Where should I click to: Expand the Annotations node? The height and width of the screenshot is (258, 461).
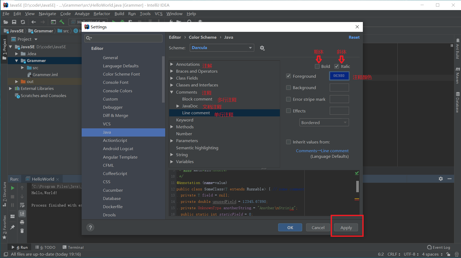coord(172,64)
